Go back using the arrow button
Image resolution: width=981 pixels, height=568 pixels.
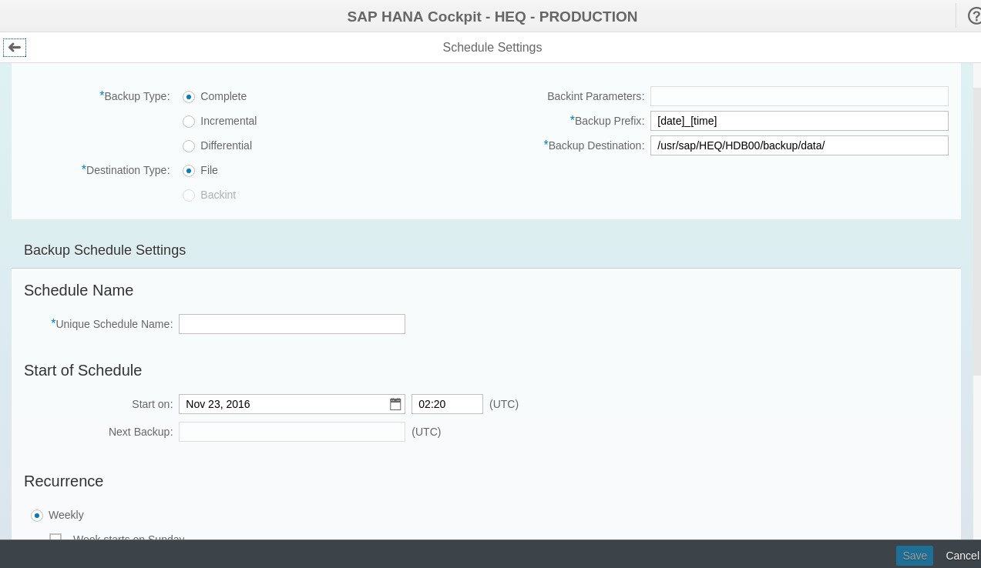pyautogui.click(x=15, y=47)
